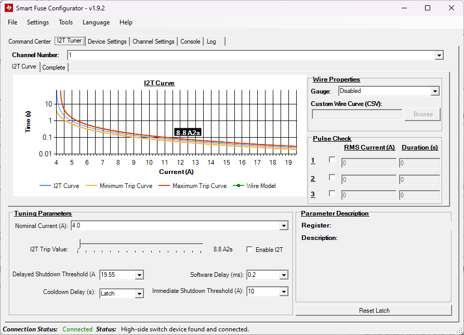Open the Console tab
464x335 pixels.
(x=190, y=41)
